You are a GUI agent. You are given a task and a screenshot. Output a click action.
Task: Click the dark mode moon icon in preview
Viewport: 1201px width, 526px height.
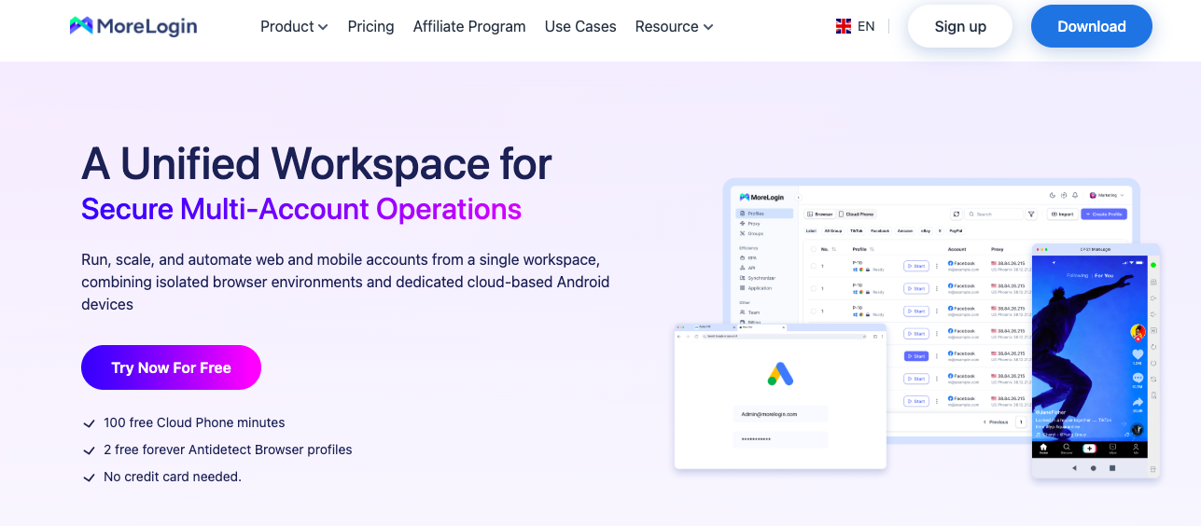[x=1052, y=195]
